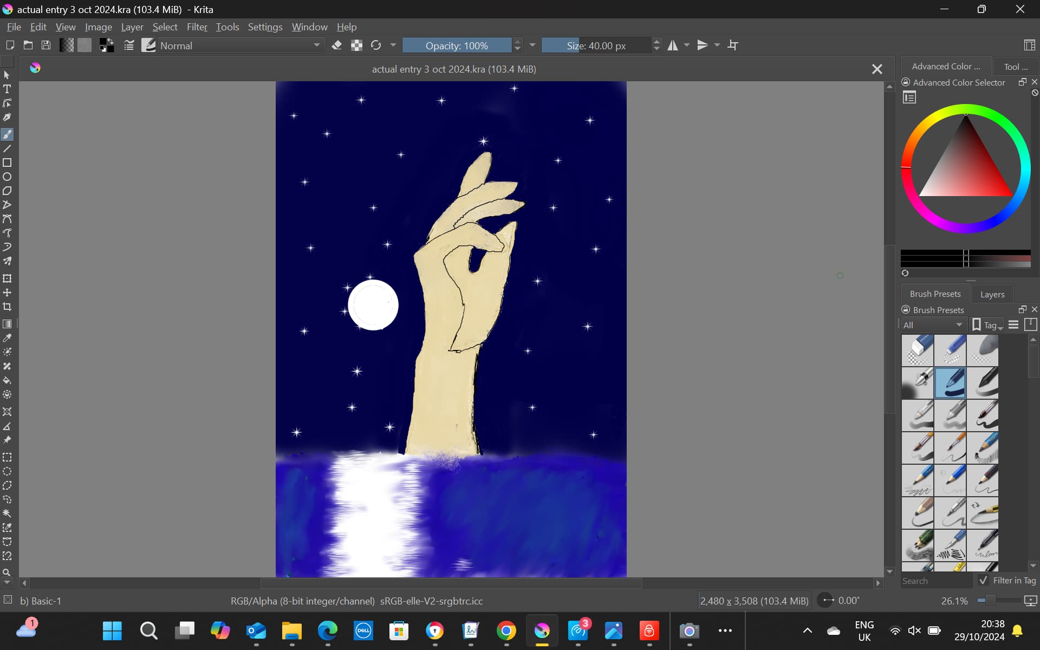Toggle eraser mode in toolbar

pyautogui.click(x=337, y=45)
